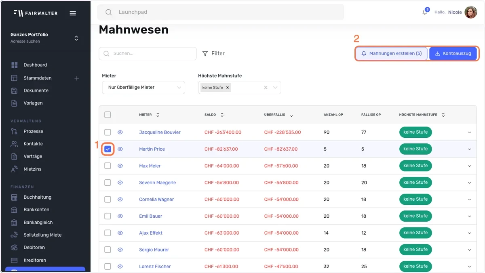Screen dimensions: 485x273
Task: Open Dashboard from the sidebar
Action: point(35,65)
